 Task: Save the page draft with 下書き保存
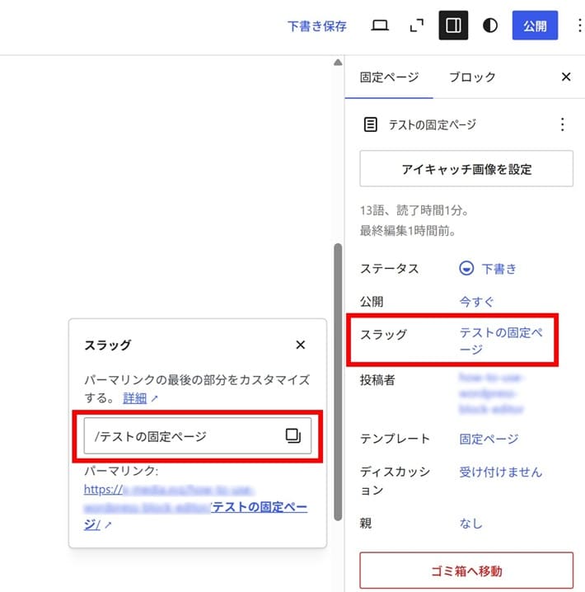coord(317,26)
